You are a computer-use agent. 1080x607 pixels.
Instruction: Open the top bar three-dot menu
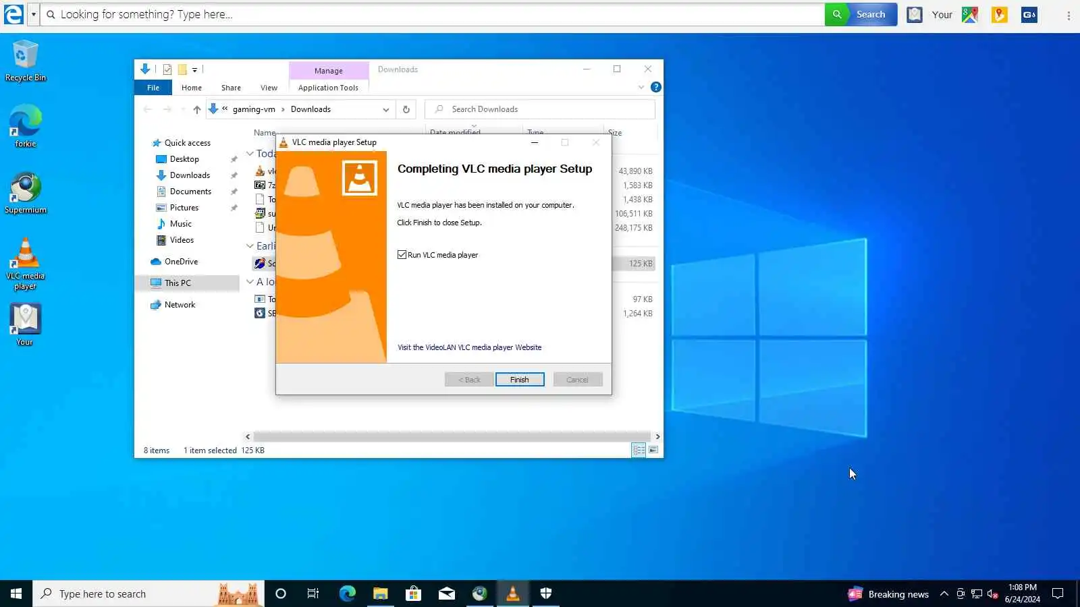(x=1069, y=15)
